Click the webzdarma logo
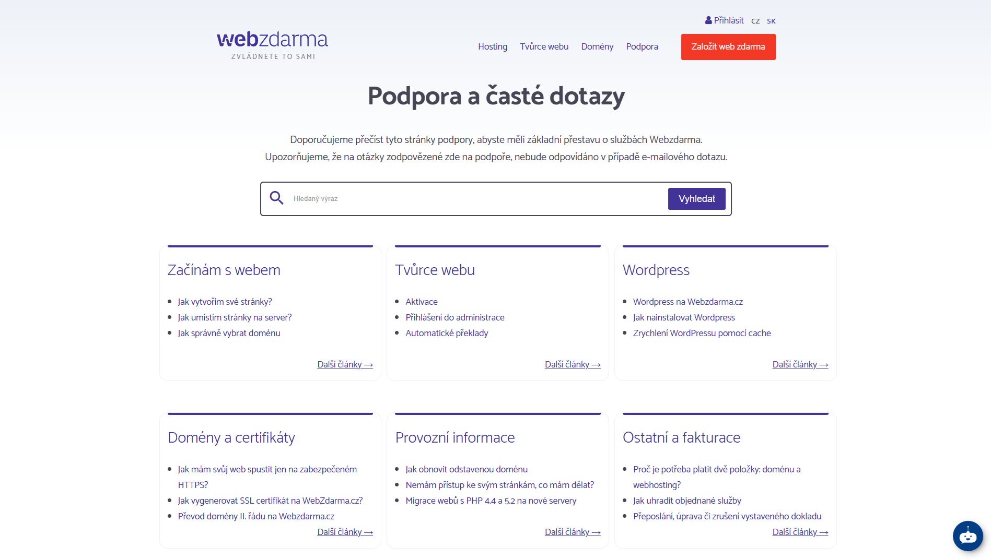Screen dimensions: 991x559 pos(272,45)
